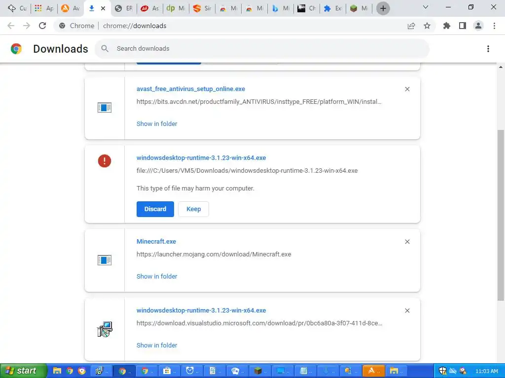Show the bottom windowsdesktop-runtime file in folder
This screenshot has width=505, height=378.
(x=157, y=345)
